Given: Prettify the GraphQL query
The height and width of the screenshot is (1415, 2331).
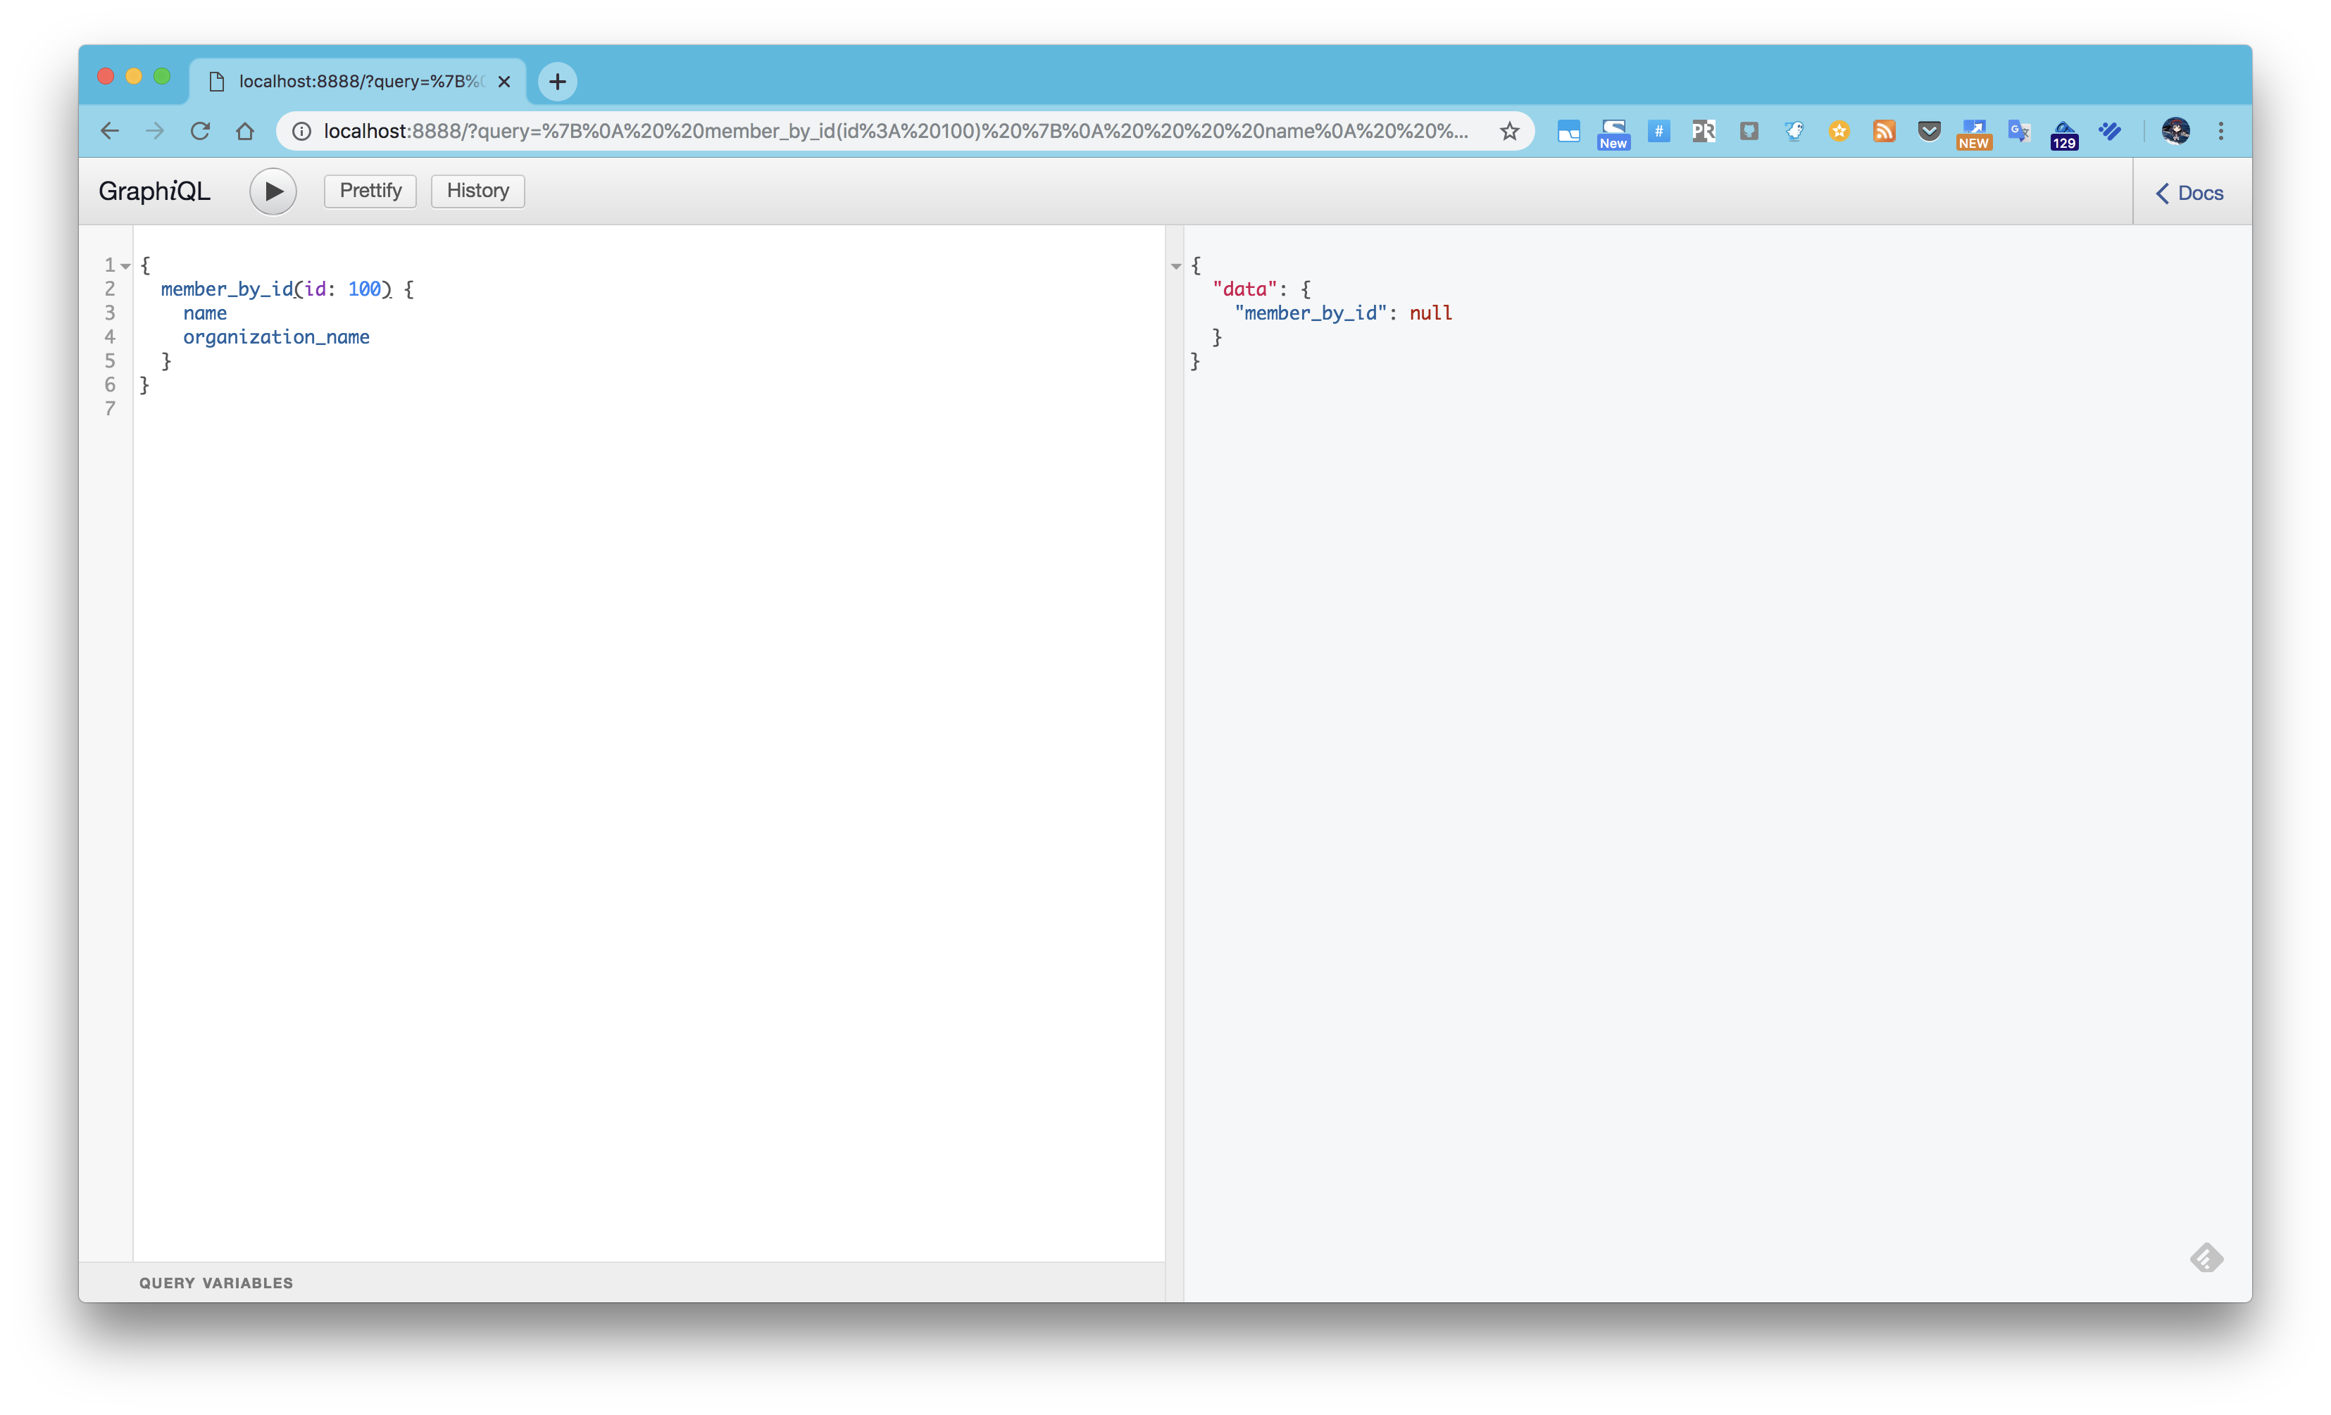Looking at the screenshot, I should (369, 190).
